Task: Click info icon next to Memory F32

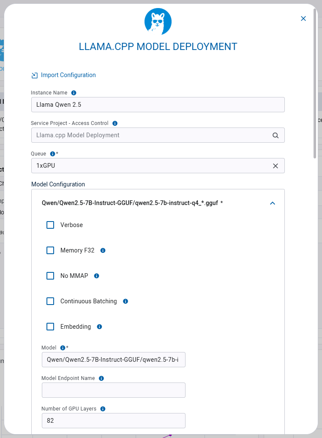Action: 103,250
